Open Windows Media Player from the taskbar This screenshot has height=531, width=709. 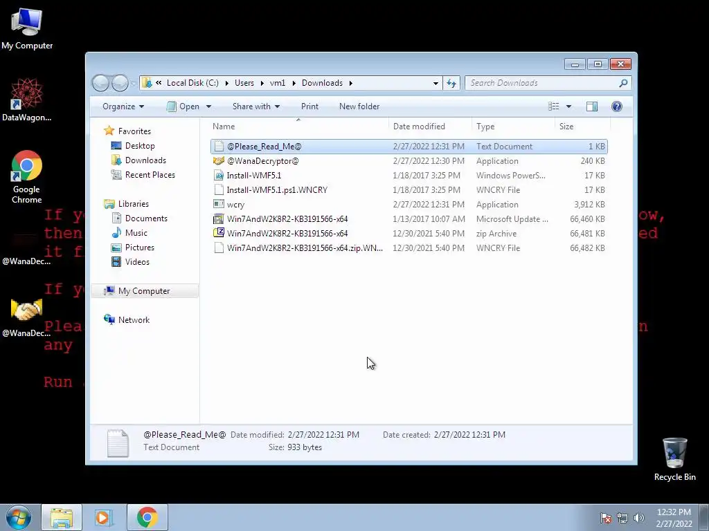point(104,517)
